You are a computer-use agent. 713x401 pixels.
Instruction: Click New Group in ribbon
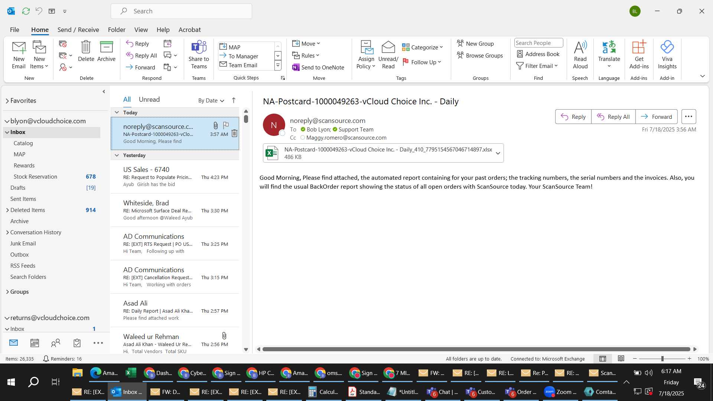click(475, 43)
